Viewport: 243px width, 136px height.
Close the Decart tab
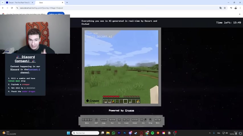(x=32, y=3)
